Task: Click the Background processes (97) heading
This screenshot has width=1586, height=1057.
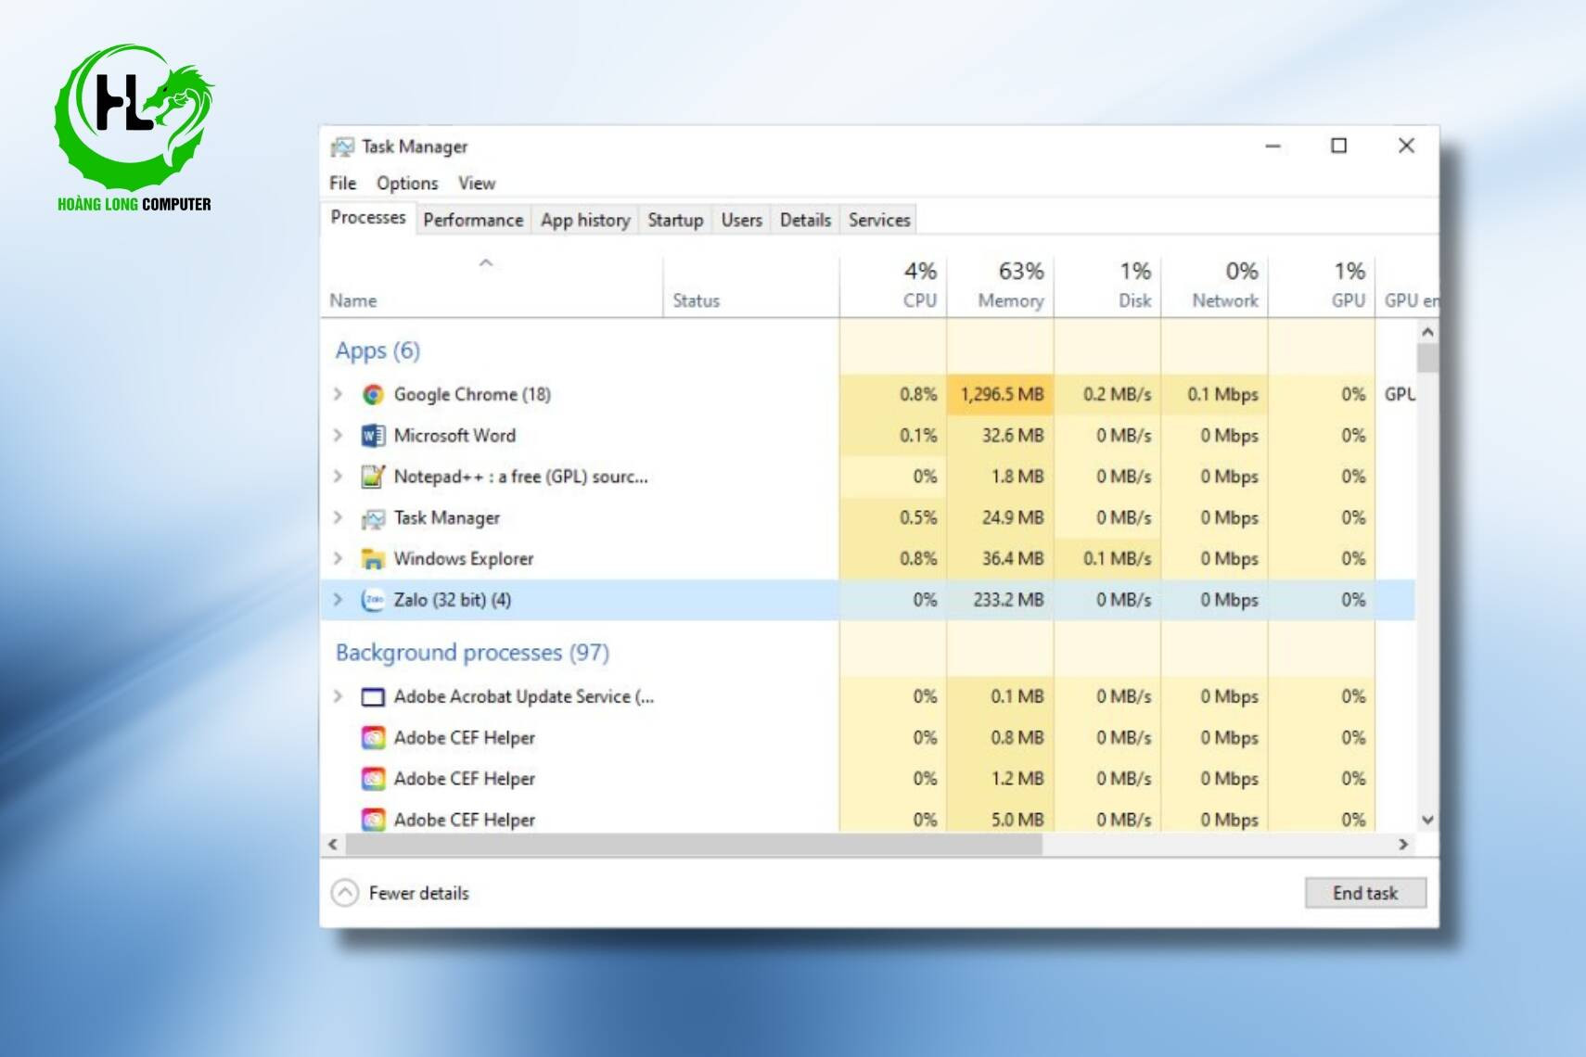Action: [x=472, y=653]
